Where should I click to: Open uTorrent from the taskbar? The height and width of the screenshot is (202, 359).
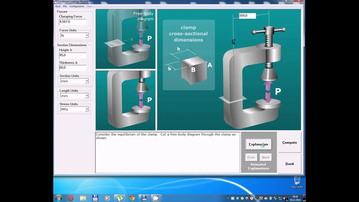120,198
